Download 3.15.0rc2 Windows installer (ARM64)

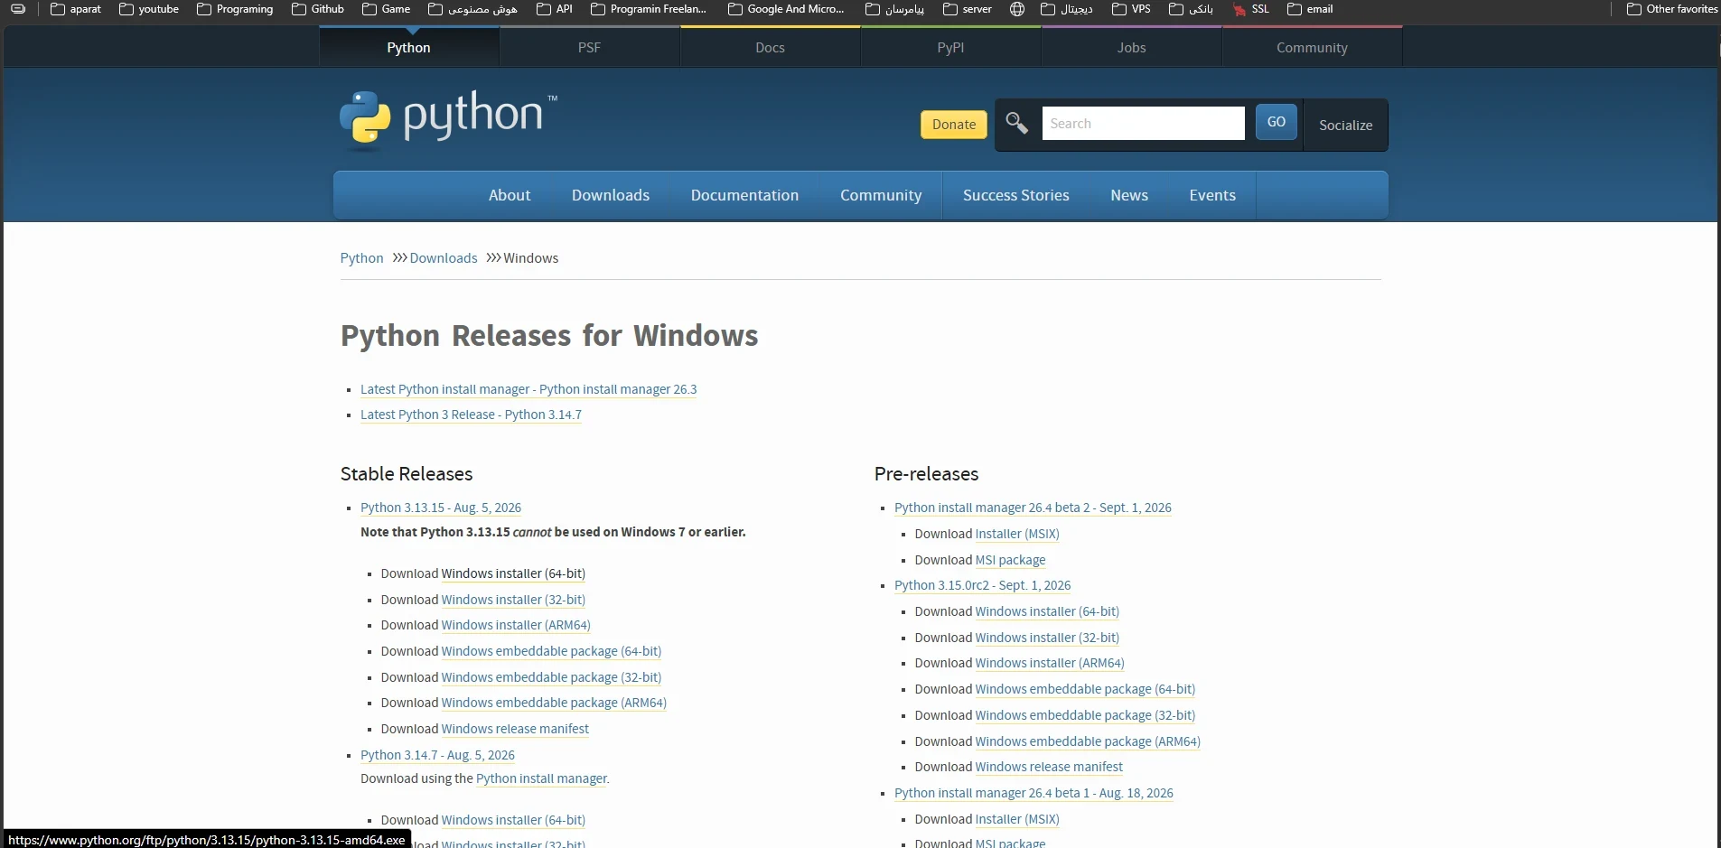click(x=1050, y=663)
